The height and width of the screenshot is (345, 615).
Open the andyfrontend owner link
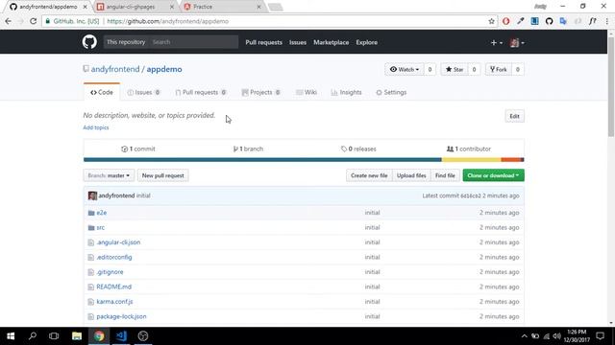pos(115,69)
